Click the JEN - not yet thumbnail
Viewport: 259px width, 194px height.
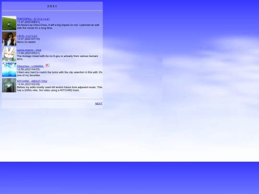[9, 39]
